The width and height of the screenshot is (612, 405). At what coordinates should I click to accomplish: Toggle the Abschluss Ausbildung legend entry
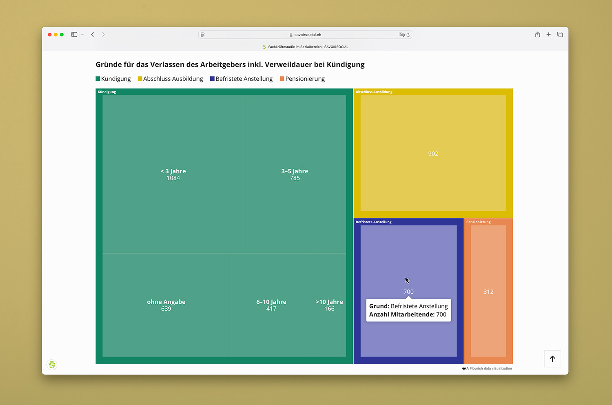point(170,79)
